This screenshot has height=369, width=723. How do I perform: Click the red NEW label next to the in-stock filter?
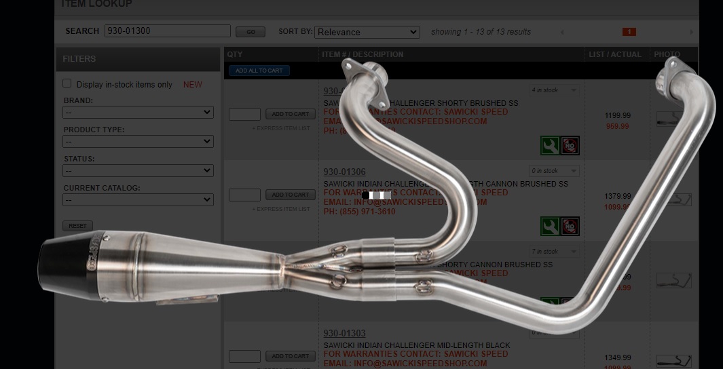click(193, 84)
